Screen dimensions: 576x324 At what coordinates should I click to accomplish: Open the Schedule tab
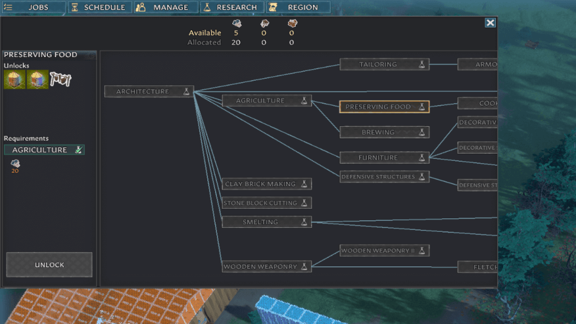(100, 8)
